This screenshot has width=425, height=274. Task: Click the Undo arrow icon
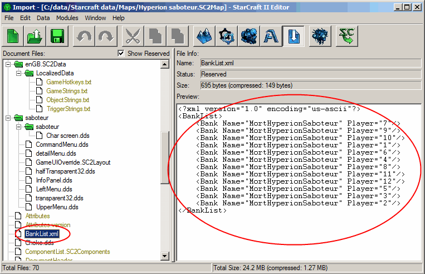(x=84, y=36)
